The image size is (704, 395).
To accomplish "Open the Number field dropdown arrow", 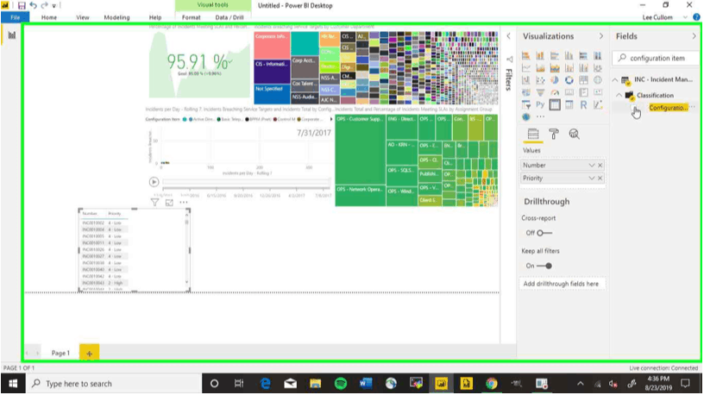I will [x=591, y=166].
